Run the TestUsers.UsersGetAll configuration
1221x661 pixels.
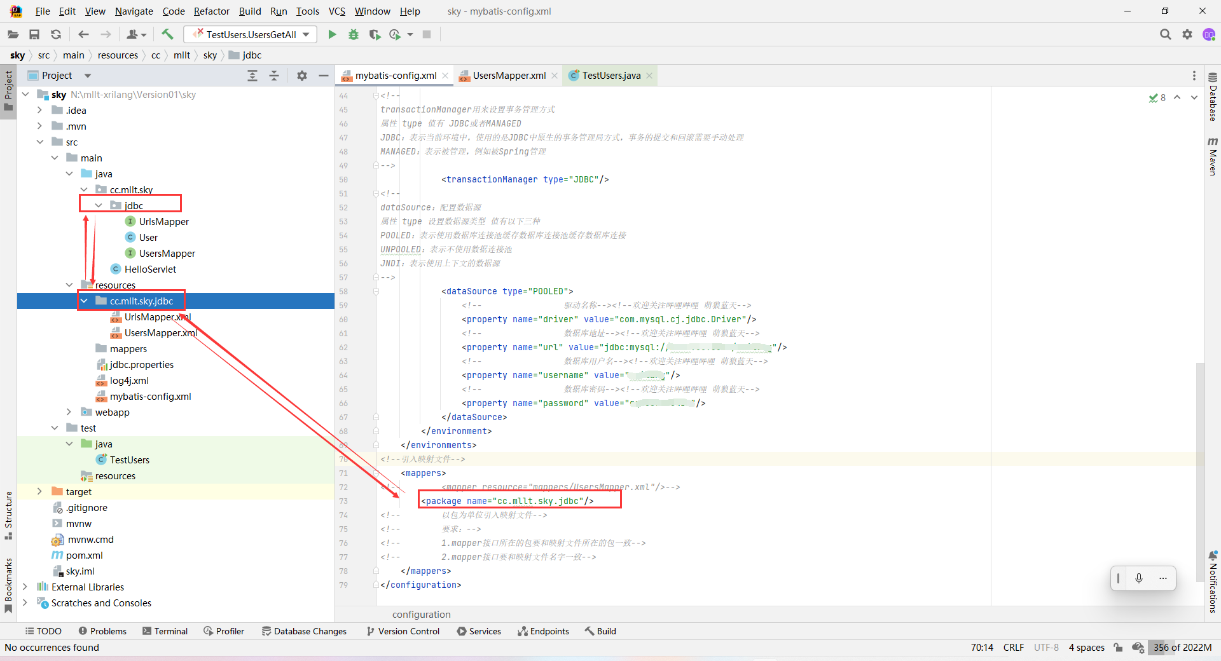pyautogui.click(x=332, y=34)
